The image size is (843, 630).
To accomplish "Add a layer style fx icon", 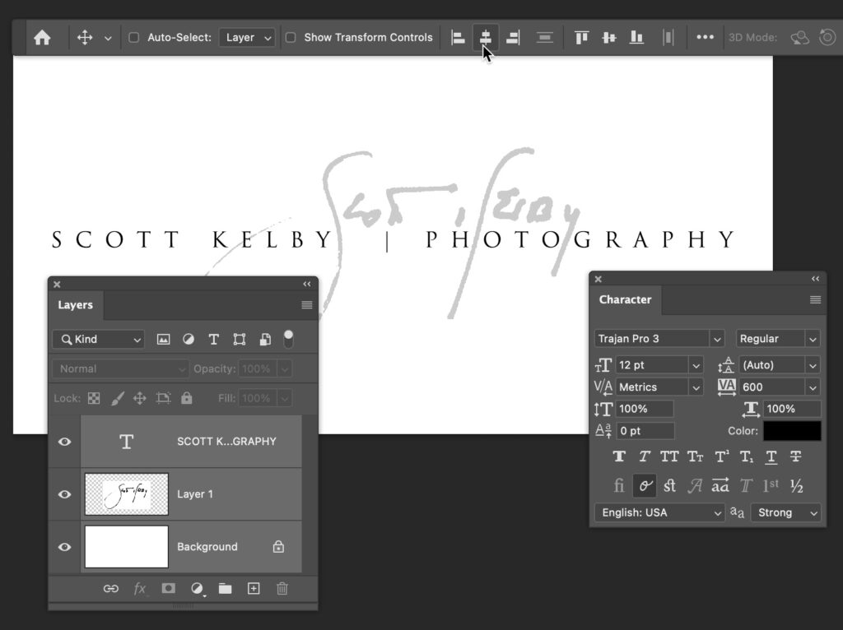I will 140,589.
